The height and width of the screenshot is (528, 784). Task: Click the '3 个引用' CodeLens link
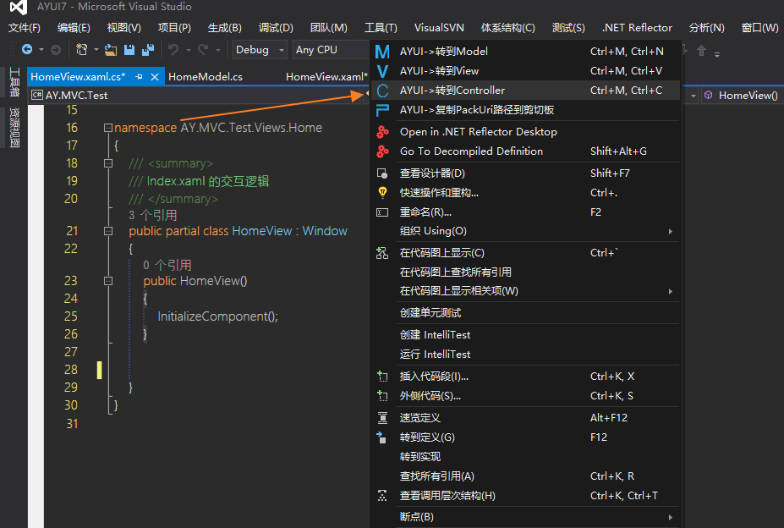[152, 215]
